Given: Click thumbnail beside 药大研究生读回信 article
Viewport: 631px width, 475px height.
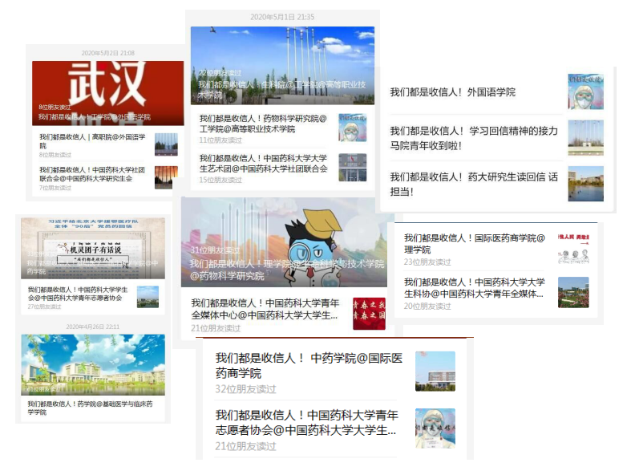Looking at the screenshot, I should pyautogui.click(x=585, y=183).
